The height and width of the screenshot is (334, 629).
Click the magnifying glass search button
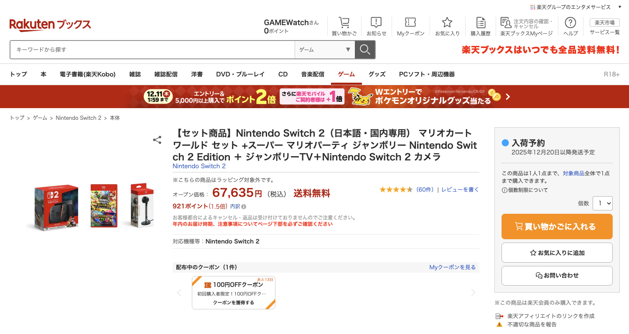365,50
